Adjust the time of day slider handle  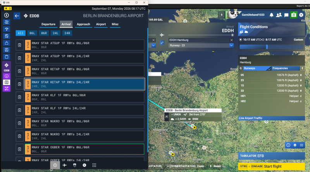(267, 47)
